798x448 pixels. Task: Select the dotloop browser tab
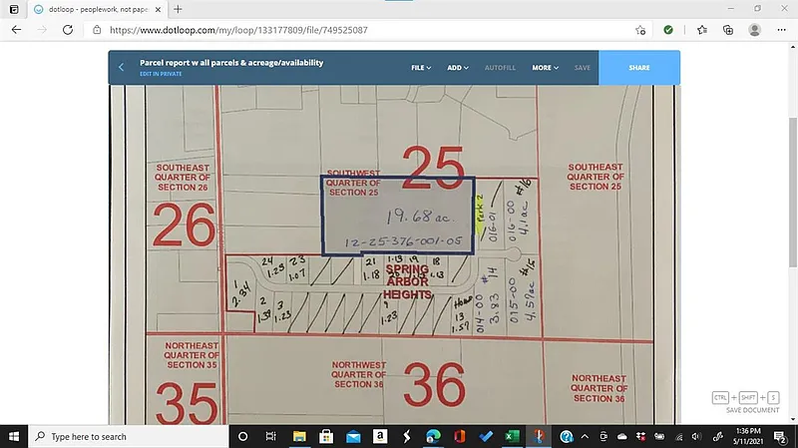tap(96, 9)
